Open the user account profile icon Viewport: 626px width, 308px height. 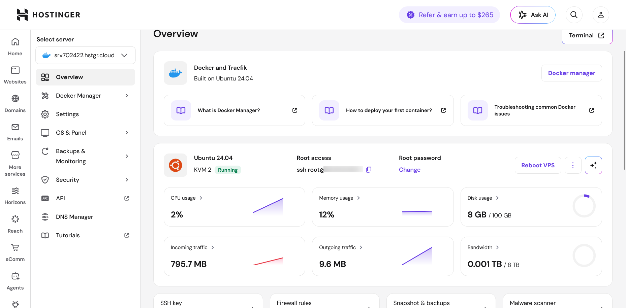601,15
